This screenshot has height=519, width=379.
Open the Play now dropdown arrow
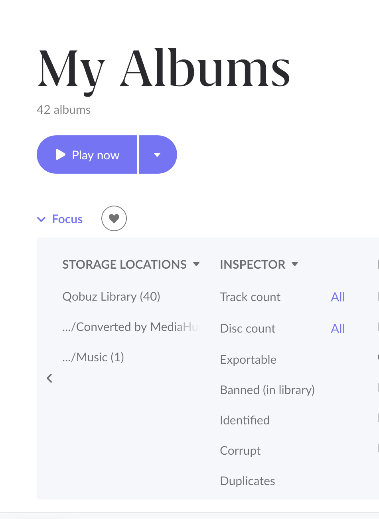[158, 155]
